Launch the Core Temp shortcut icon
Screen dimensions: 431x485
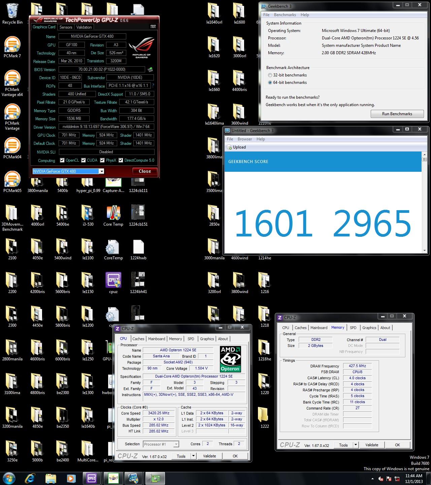click(x=113, y=216)
